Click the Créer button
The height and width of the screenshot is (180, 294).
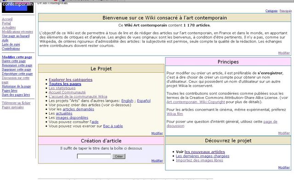[x=119, y=157]
